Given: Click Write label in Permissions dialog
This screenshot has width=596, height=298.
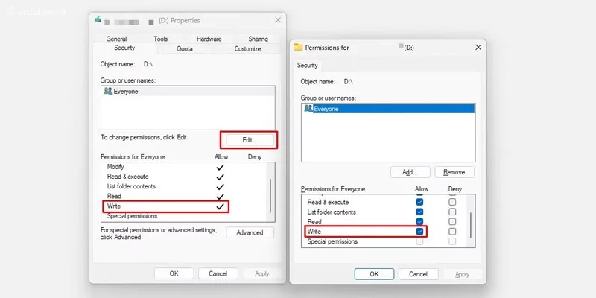Looking at the screenshot, I should point(314,232).
